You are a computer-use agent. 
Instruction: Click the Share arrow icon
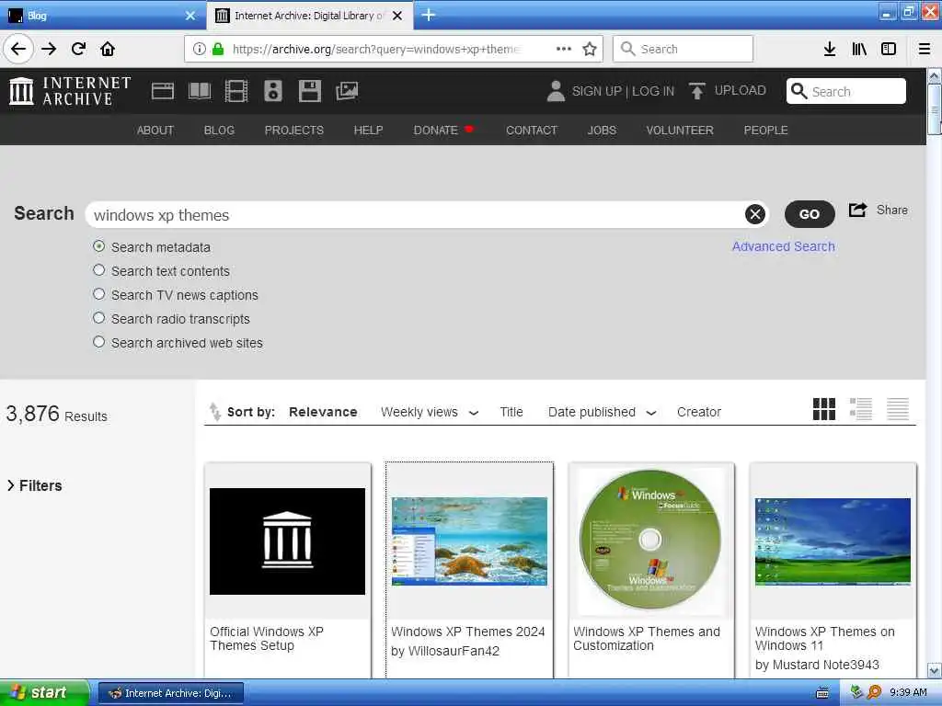[858, 211]
